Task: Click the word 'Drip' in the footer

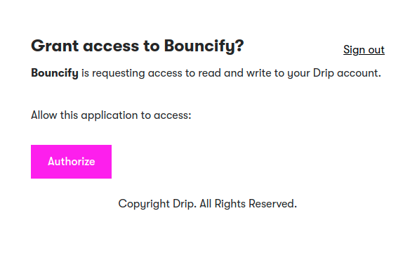Action: tap(185, 204)
